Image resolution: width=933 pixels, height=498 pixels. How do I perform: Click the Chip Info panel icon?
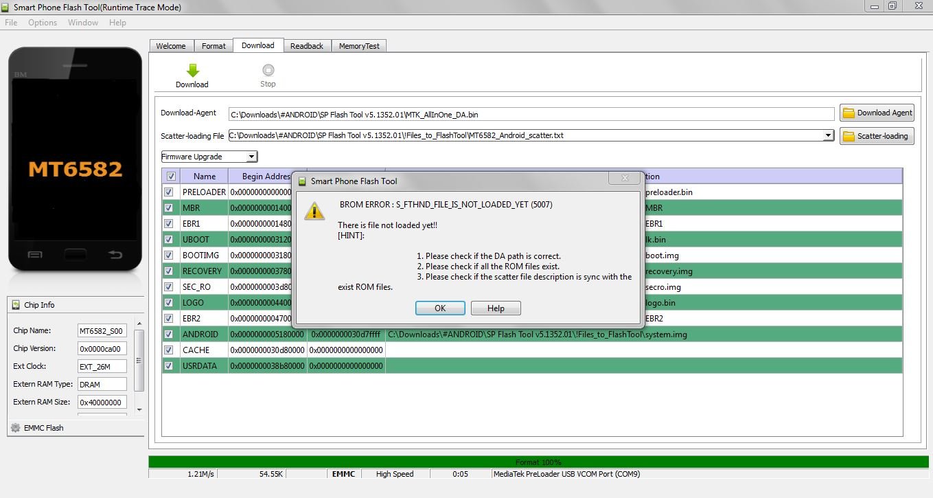pos(16,305)
